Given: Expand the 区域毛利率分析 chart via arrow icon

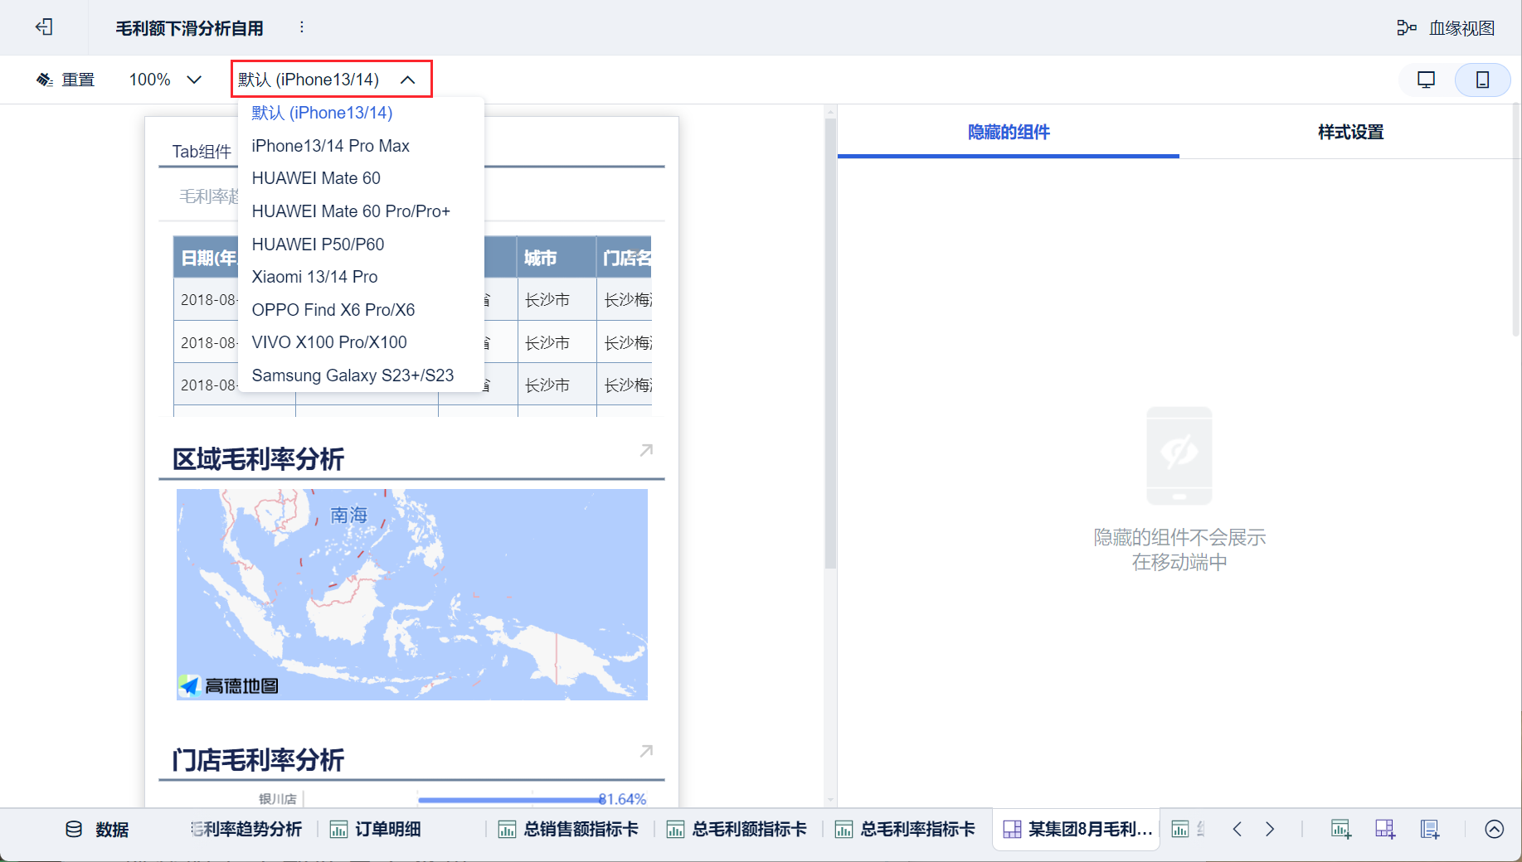Looking at the screenshot, I should [646, 450].
